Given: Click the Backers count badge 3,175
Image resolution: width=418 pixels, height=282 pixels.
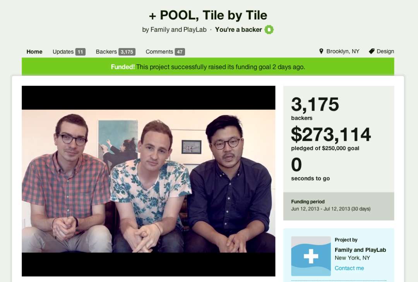Looking at the screenshot, I should tap(127, 52).
